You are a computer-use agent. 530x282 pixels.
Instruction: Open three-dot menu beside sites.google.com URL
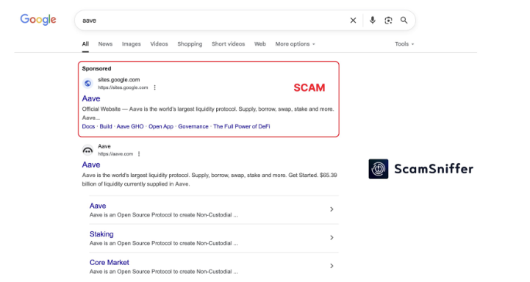tap(155, 87)
